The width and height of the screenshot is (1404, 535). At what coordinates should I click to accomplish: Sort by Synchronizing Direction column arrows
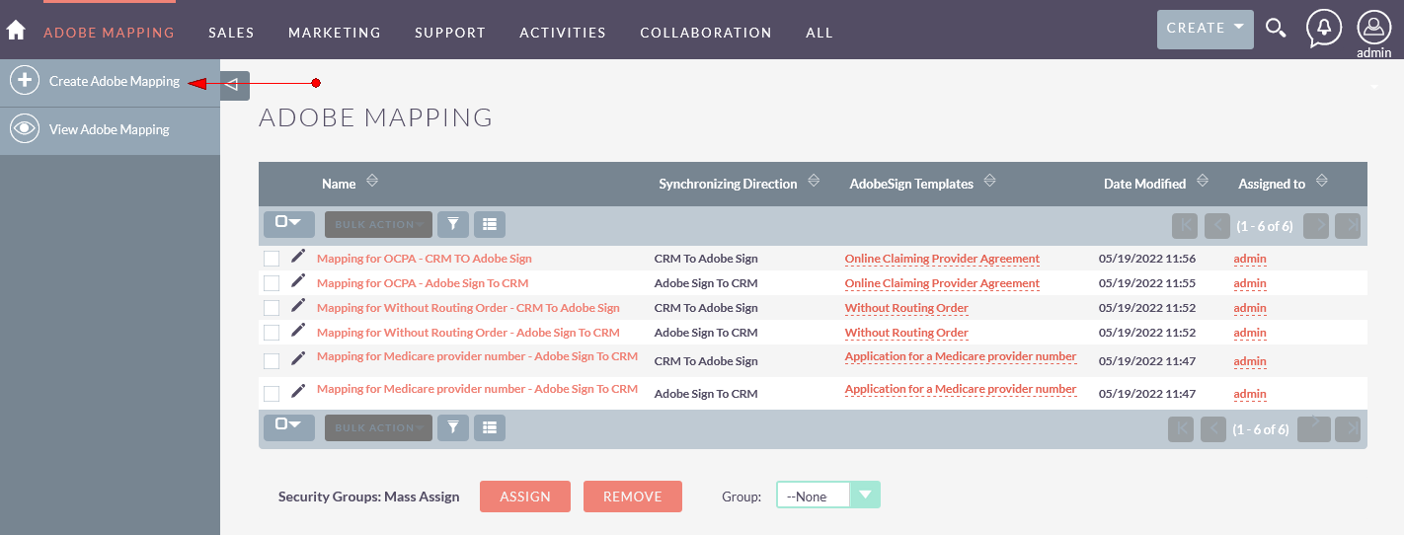pos(814,182)
